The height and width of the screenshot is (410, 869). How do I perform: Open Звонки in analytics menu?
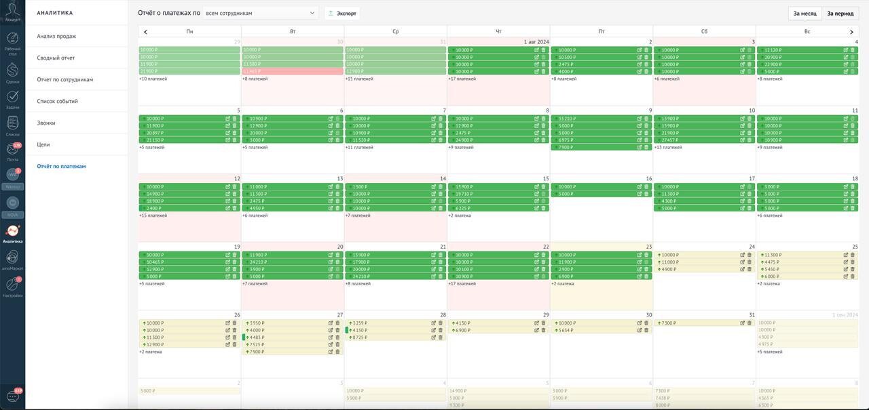pos(46,123)
